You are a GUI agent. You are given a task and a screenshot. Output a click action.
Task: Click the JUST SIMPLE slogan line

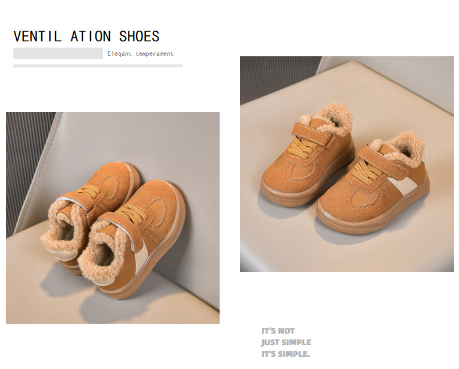(x=286, y=342)
